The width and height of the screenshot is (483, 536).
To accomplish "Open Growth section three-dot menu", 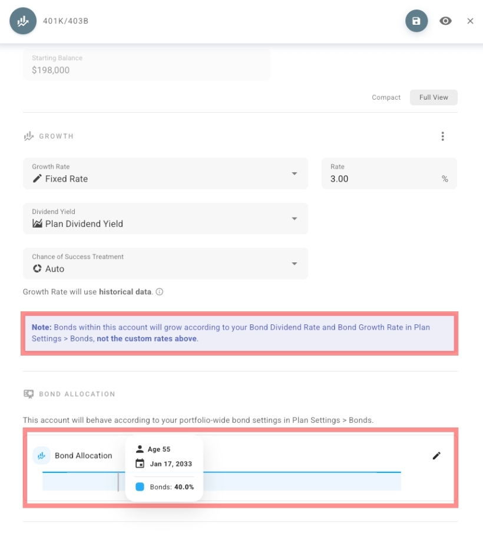I will (x=442, y=136).
